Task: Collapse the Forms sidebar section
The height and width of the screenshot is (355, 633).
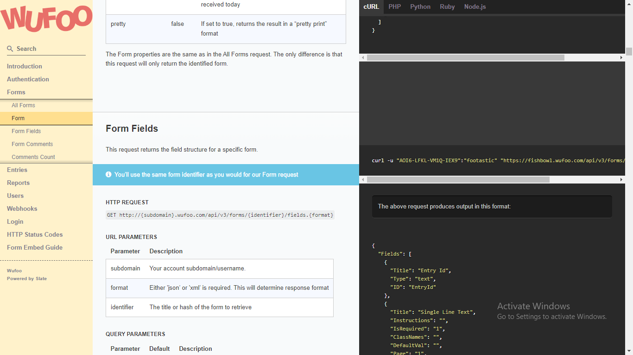Action: pyautogui.click(x=16, y=92)
